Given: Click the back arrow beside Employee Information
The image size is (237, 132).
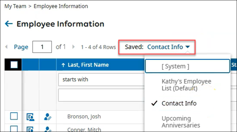Looking at the screenshot, I should point(9,24).
